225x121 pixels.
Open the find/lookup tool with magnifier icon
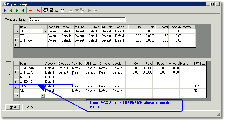click(45, 10)
